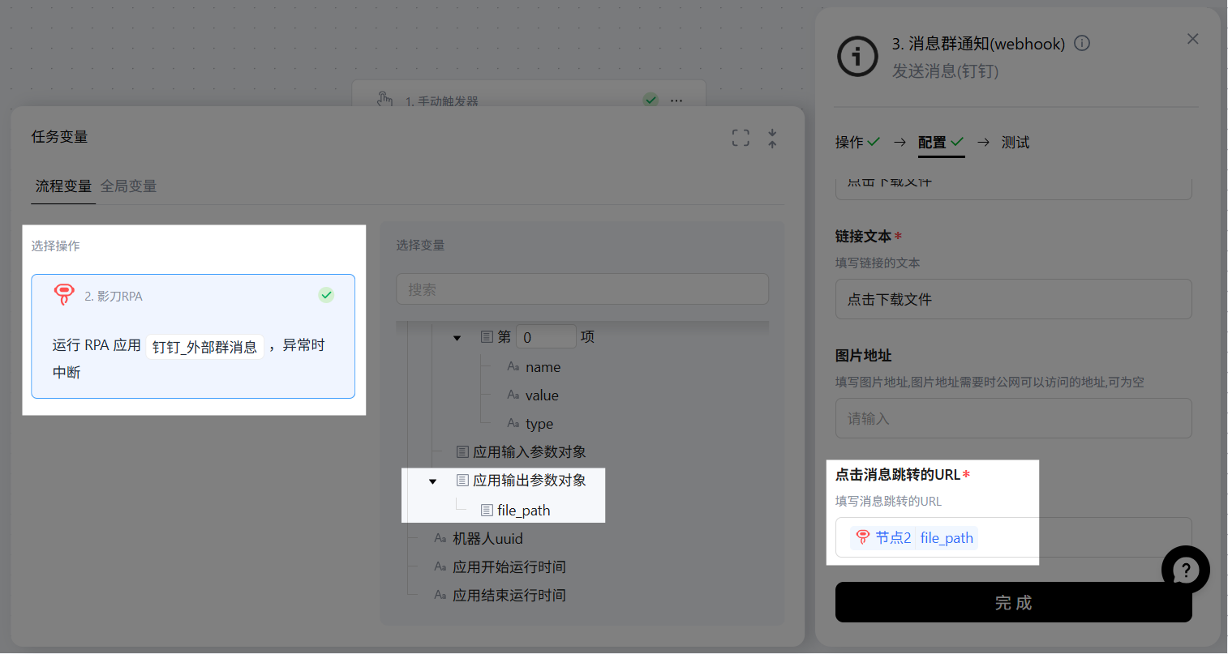This screenshot has height=654, width=1228.
Task: Go to the 测试 step
Action: coord(1015,143)
